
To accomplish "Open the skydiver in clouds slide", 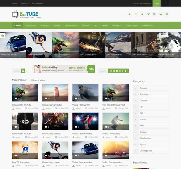I will (x=169, y=45).
